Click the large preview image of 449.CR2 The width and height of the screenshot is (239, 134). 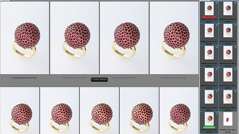coord(124,38)
